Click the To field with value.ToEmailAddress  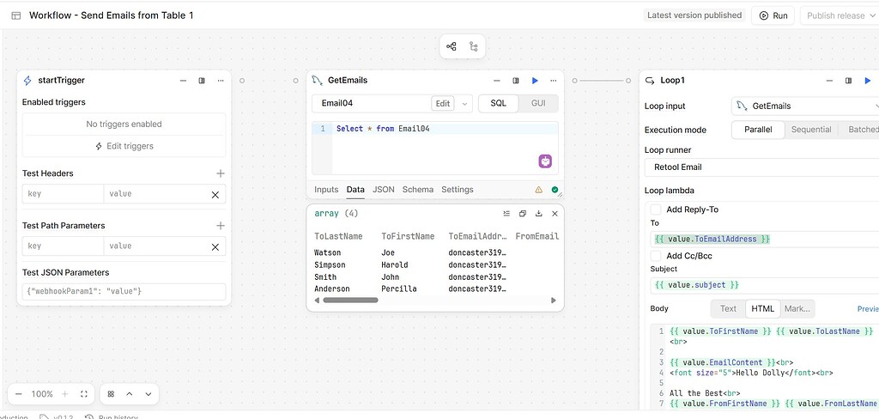point(765,239)
